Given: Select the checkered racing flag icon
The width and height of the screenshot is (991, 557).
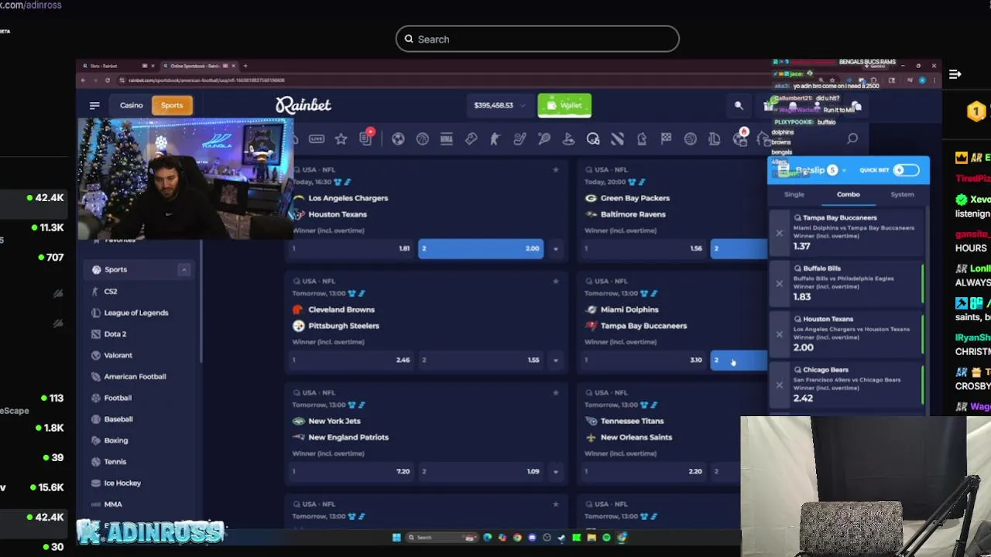Looking at the screenshot, I should click(666, 139).
